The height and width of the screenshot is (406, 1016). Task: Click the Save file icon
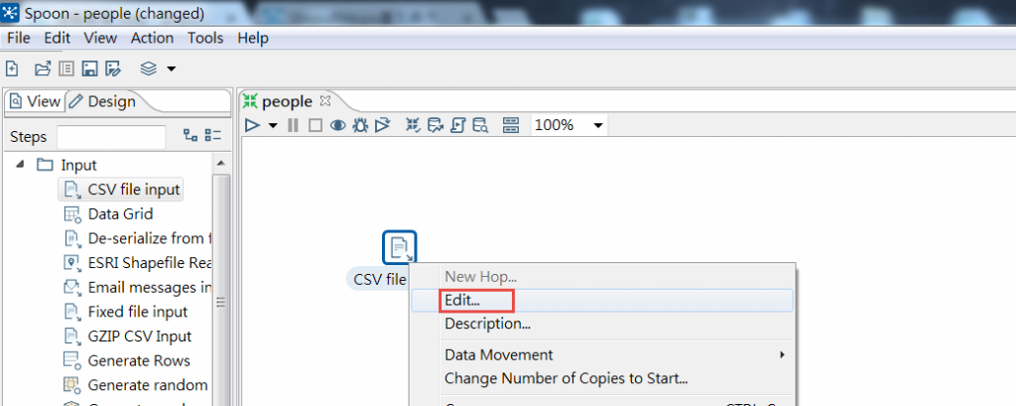click(90, 68)
